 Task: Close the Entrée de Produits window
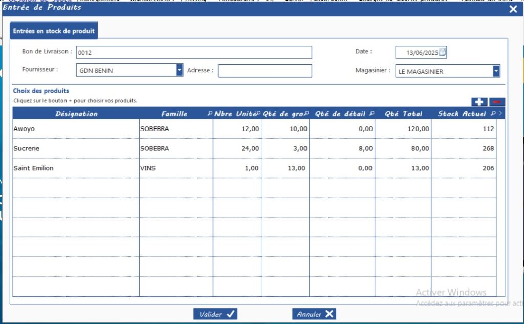click(x=513, y=9)
